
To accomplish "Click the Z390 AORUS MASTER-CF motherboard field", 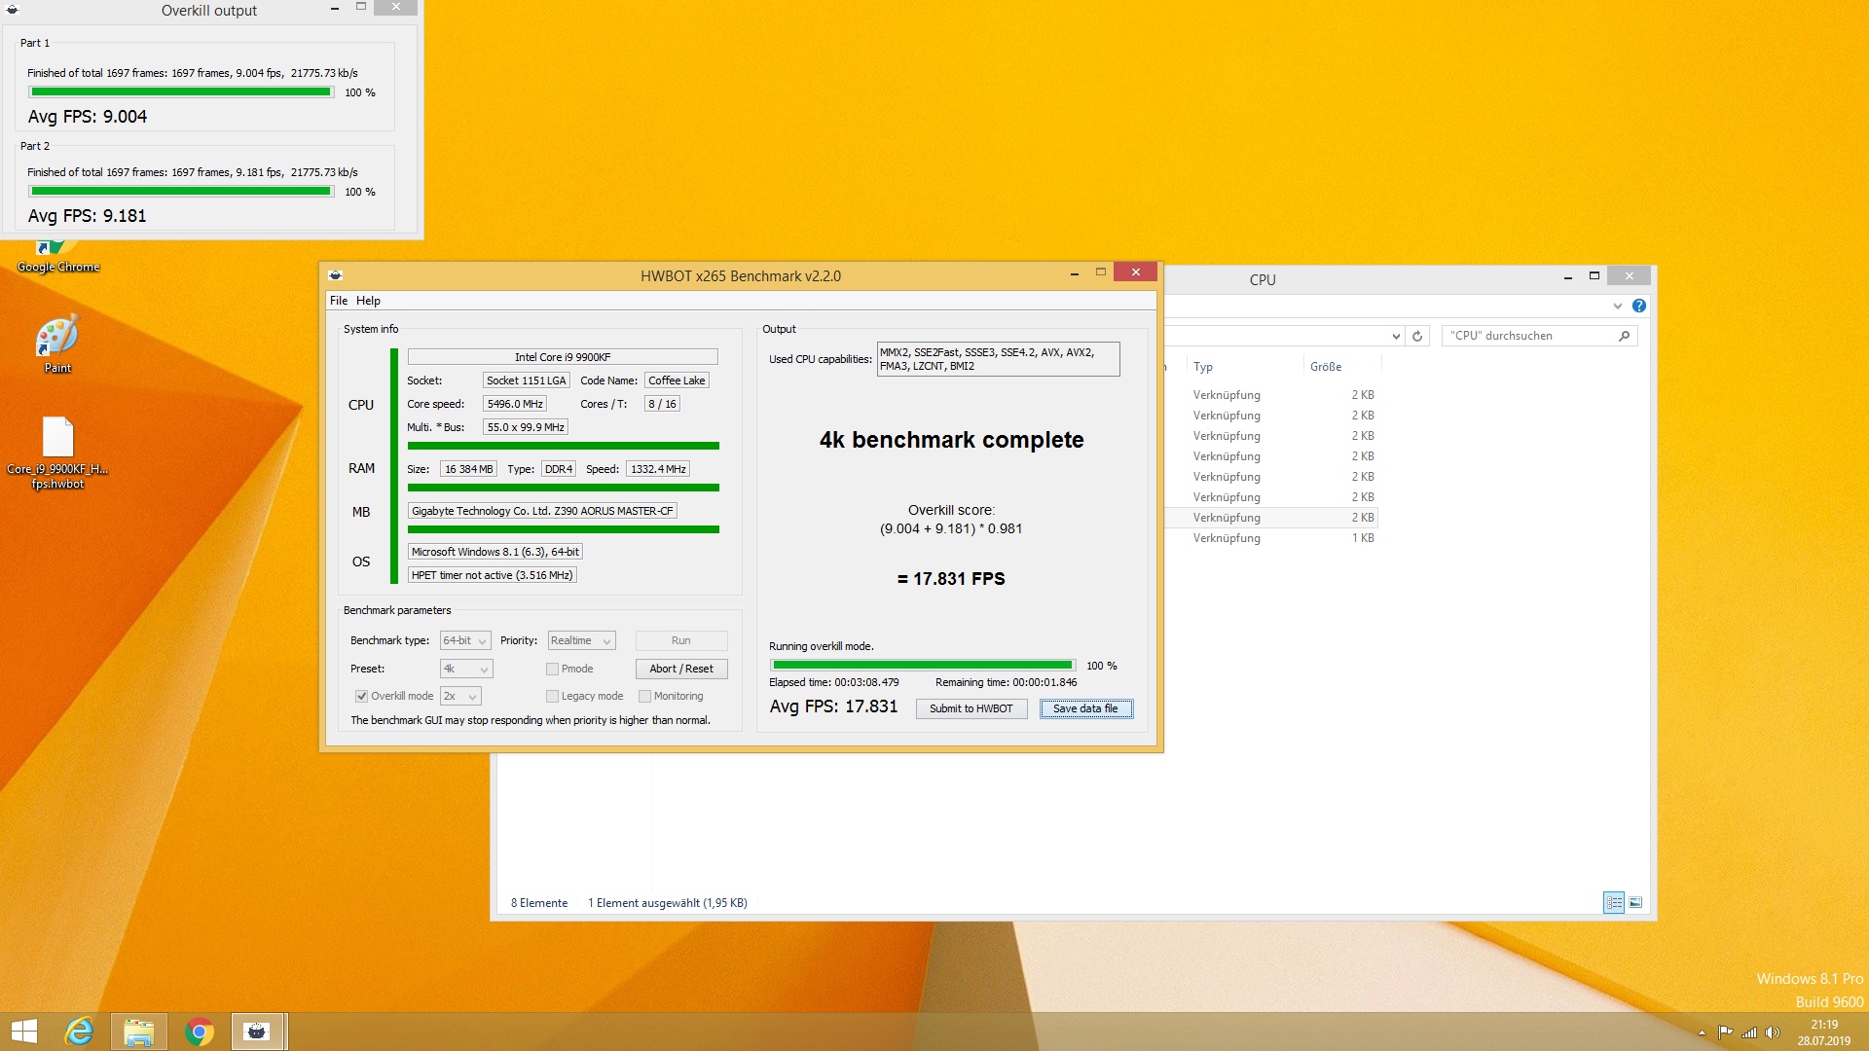I will tap(542, 511).
